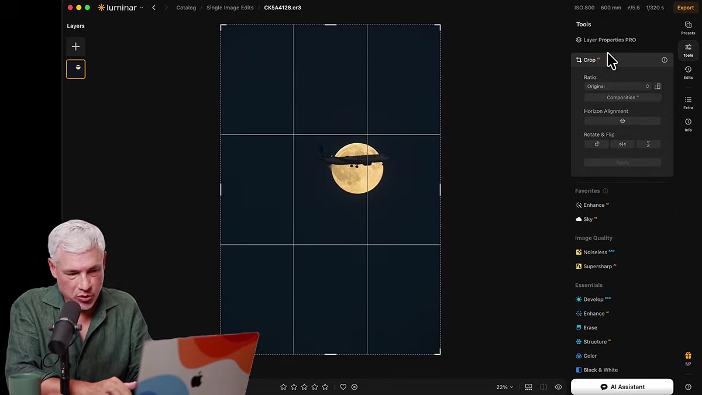The image size is (702, 395).
Task: Open Layer Properties PRO
Action: coord(605,40)
